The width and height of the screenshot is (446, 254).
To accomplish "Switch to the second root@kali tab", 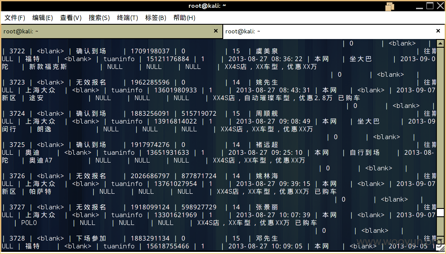I will pos(334,31).
